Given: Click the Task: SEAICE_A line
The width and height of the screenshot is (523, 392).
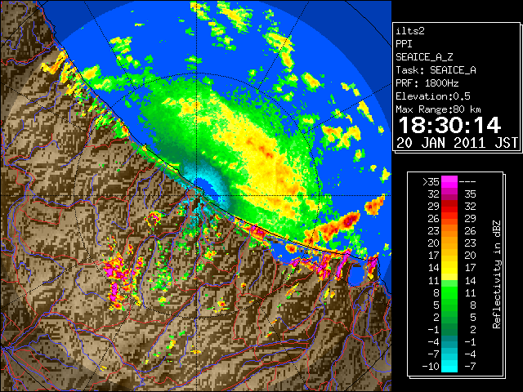Looking at the screenshot, I should point(436,70).
